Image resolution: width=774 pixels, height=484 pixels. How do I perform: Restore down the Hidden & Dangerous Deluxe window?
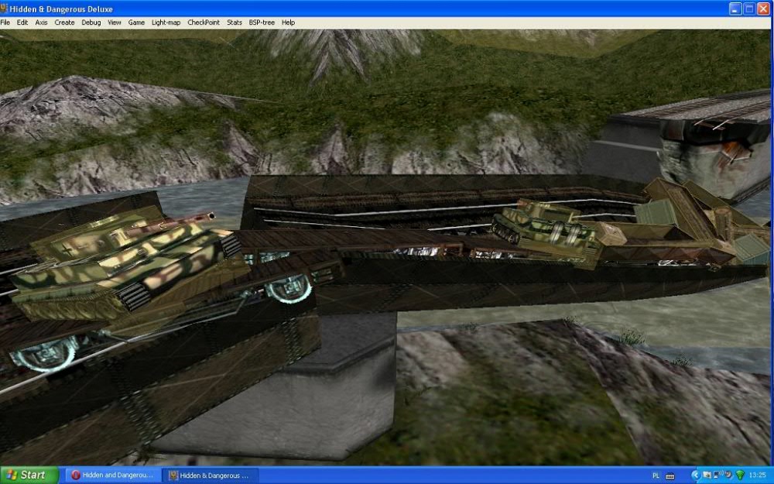[x=749, y=9]
